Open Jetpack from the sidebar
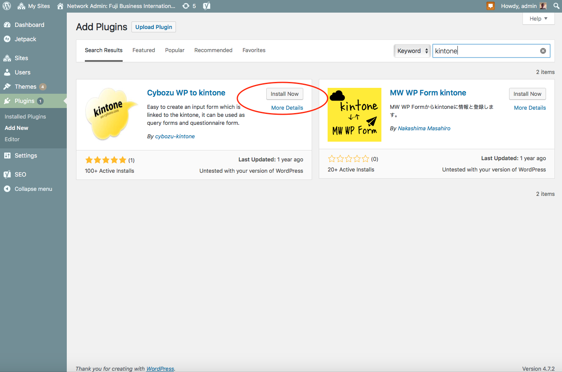Viewport: 562px width, 372px height. click(25, 39)
